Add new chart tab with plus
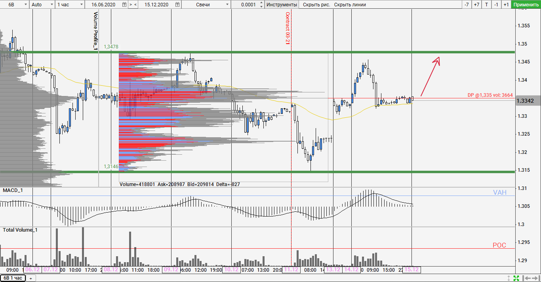The image size is (541, 282). pyautogui.click(x=30, y=278)
